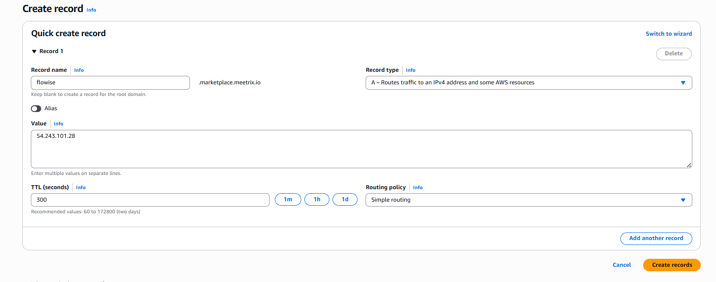
Task: Open Info link next to Routing policy
Action: tap(418, 187)
